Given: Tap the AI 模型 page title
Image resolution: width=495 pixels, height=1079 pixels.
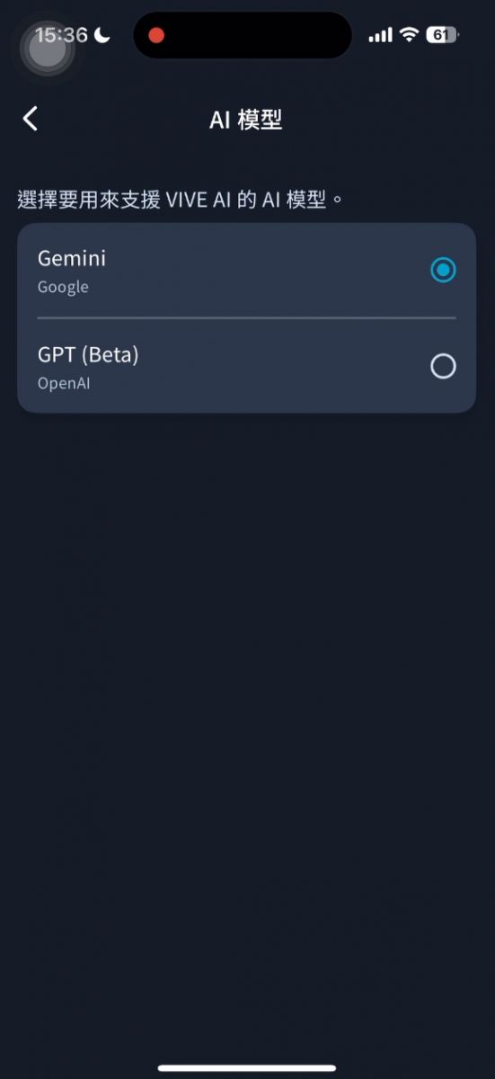Looking at the screenshot, I should coord(246,120).
